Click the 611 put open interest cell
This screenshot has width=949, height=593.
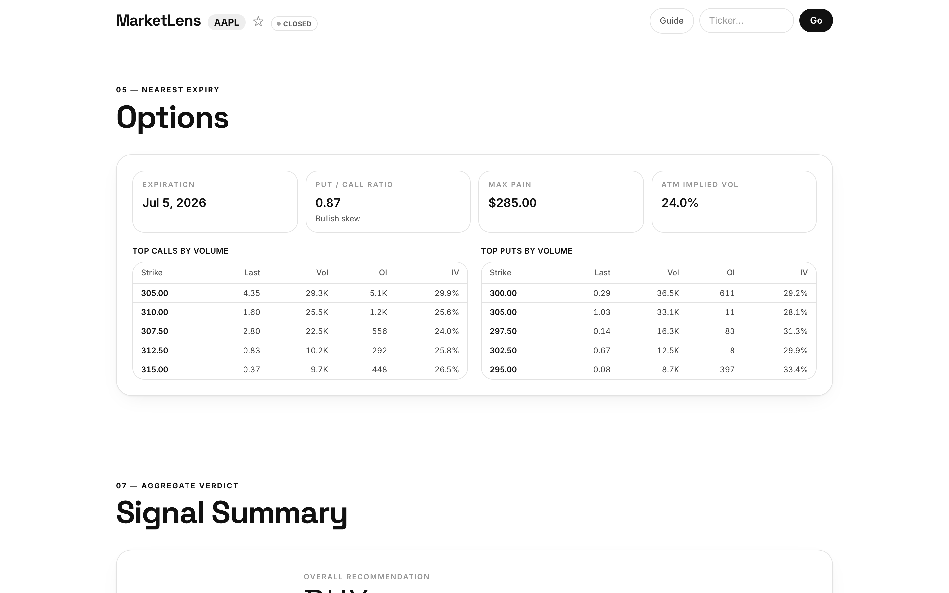point(727,293)
